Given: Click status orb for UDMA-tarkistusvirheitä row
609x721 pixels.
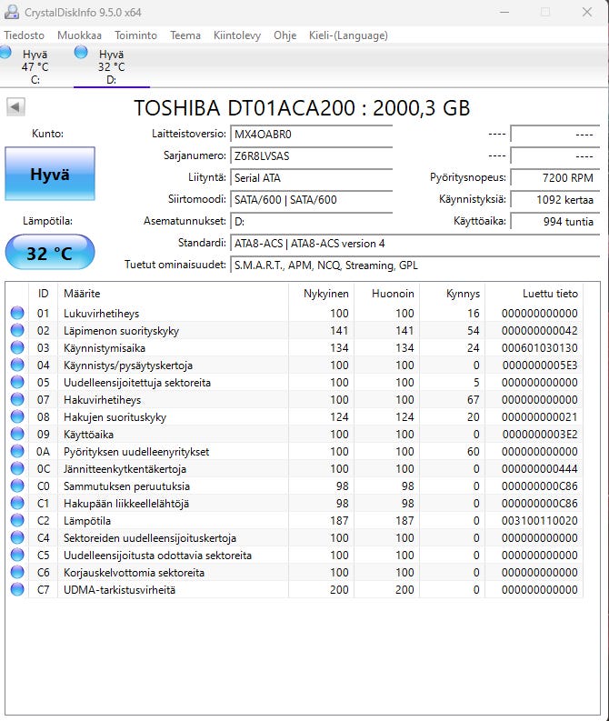Looking at the screenshot, I should click(17, 590).
